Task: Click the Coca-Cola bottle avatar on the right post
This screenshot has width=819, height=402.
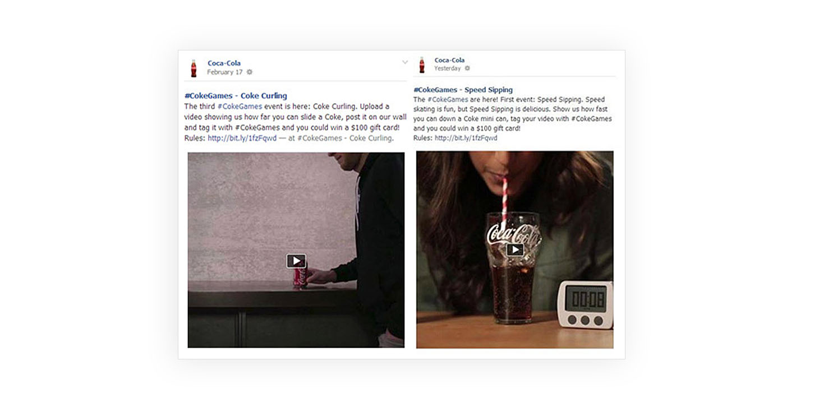Action: [x=422, y=64]
